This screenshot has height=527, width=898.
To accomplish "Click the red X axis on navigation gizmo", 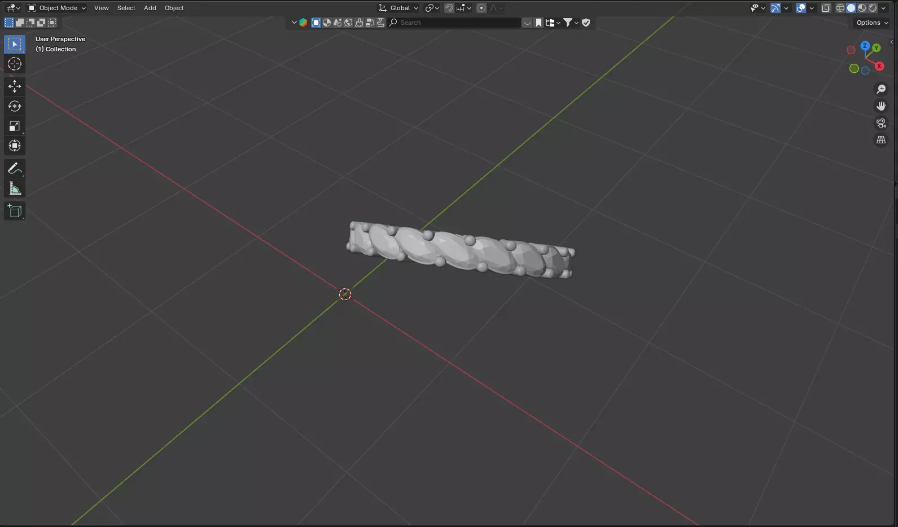I will click(x=879, y=67).
